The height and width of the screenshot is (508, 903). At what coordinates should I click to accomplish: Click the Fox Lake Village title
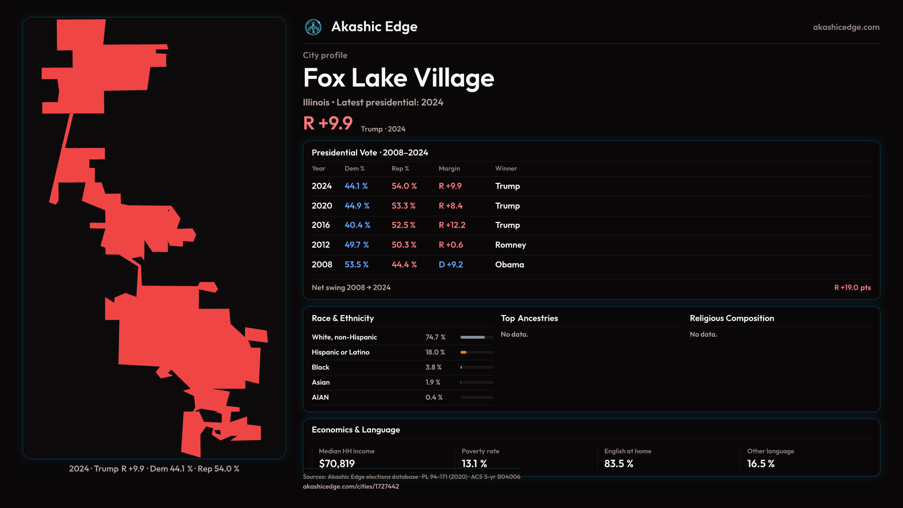398,78
